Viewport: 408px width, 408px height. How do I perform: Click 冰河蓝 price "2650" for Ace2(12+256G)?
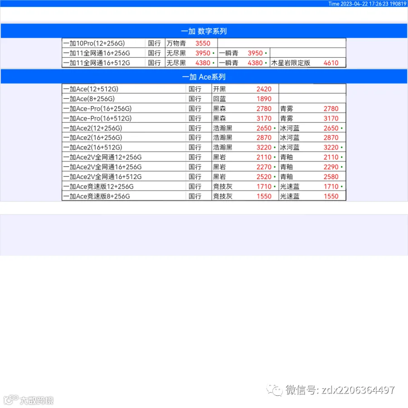point(331,128)
